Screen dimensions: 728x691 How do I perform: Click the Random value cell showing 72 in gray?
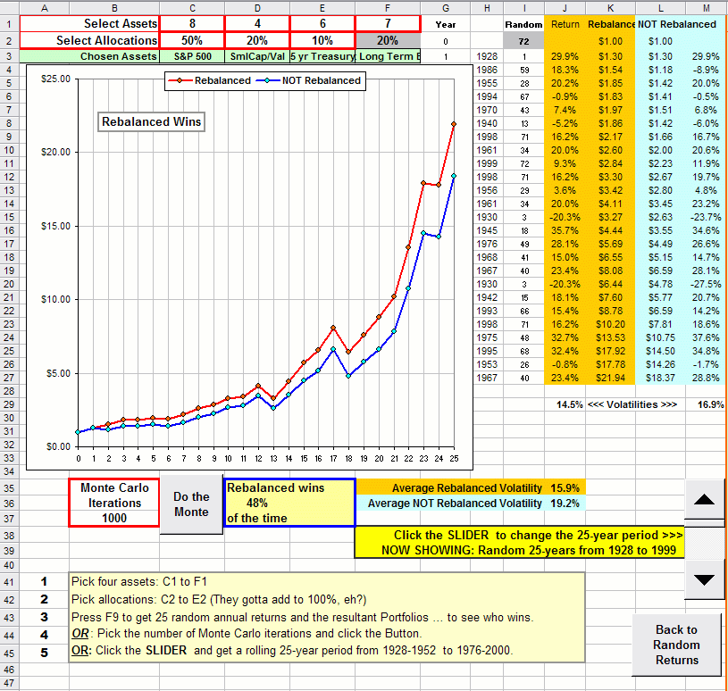coord(523,41)
